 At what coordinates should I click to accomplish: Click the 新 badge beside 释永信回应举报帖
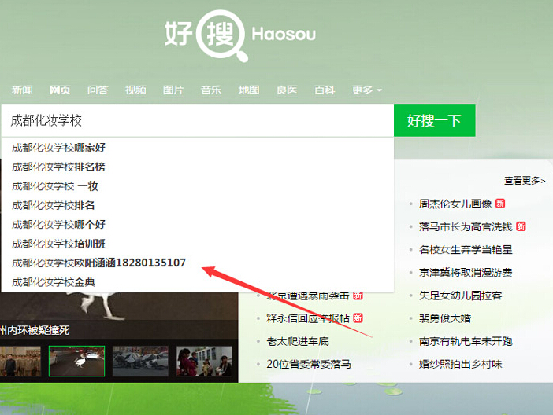tap(358, 318)
